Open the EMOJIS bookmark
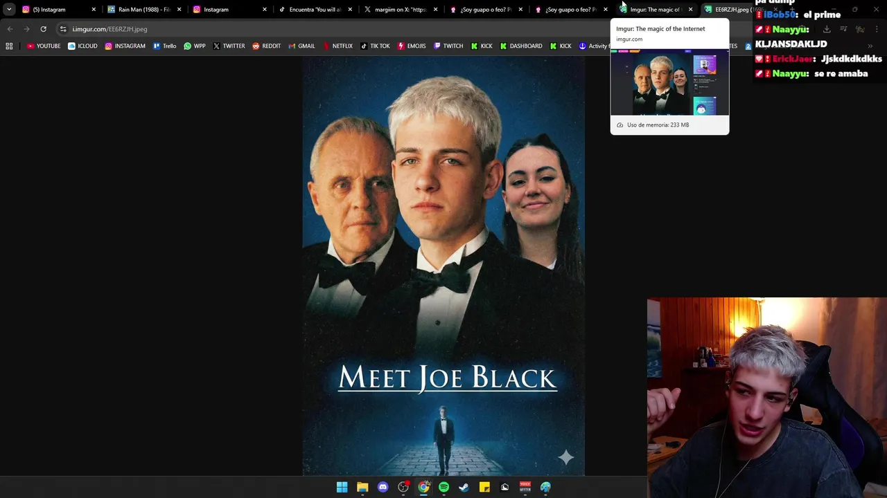The width and height of the screenshot is (887, 498). (x=412, y=46)
